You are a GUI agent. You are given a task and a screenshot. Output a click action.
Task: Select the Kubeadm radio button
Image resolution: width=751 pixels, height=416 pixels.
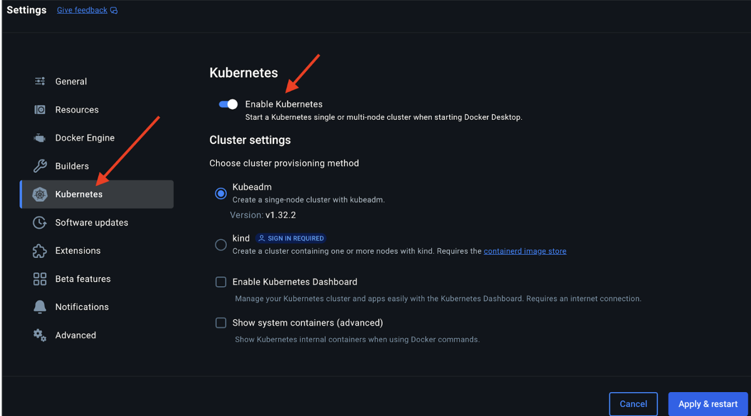[x=221, y=193]
